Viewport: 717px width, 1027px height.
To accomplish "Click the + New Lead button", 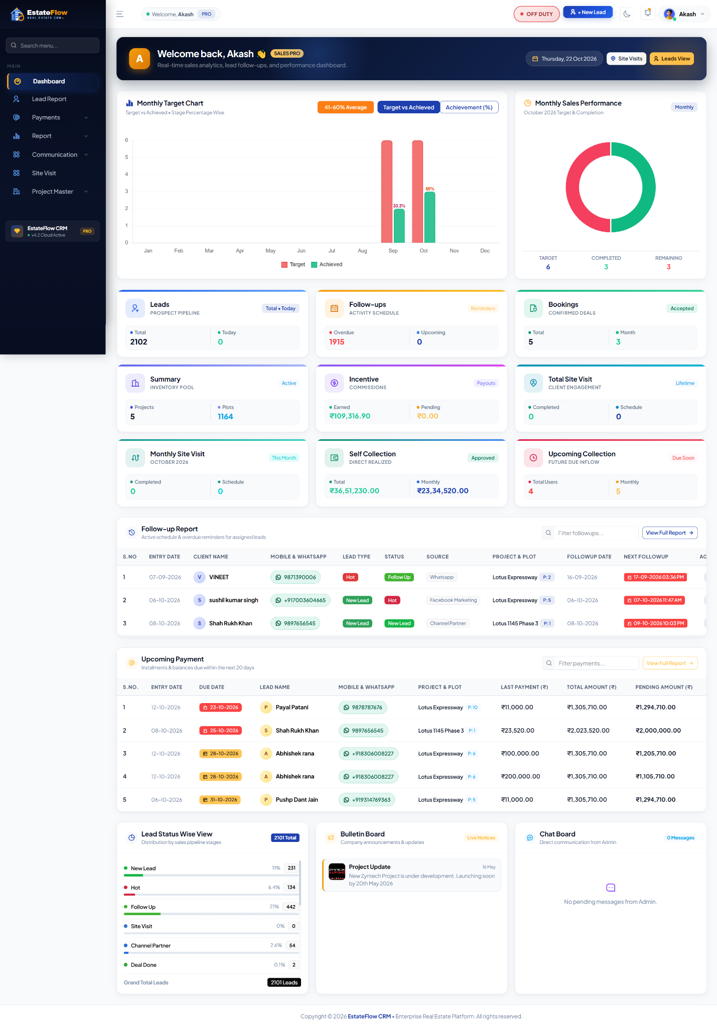I will click(588, 12).
